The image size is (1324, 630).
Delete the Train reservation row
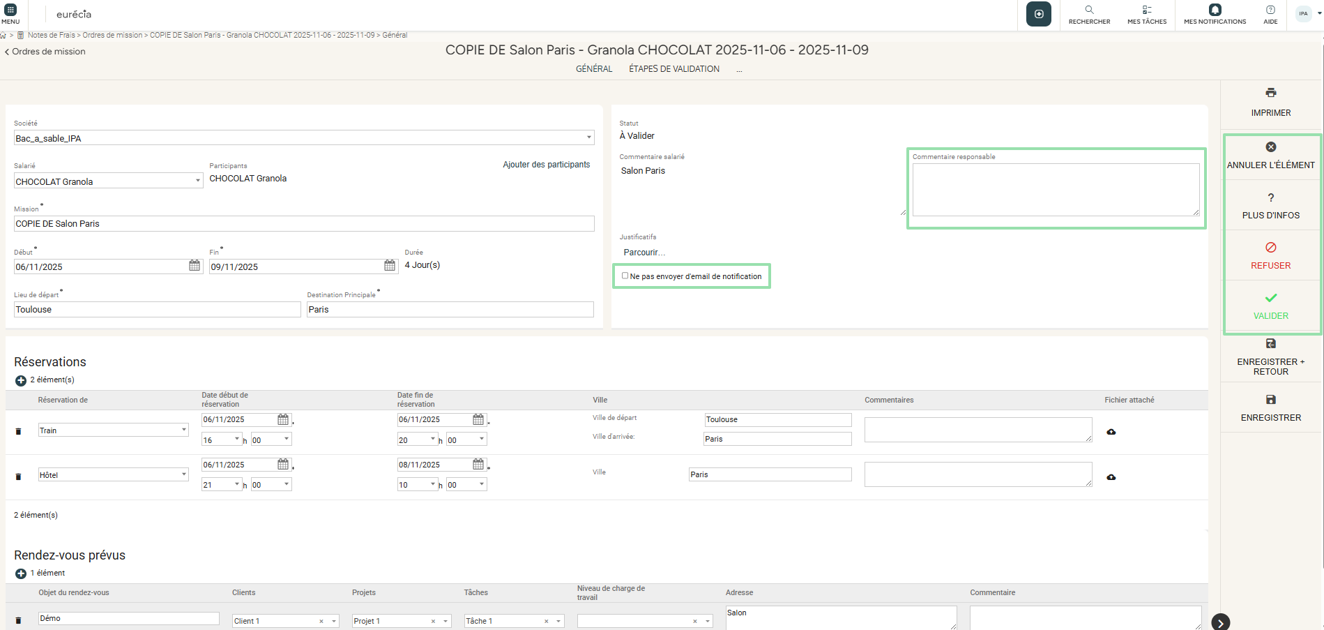(x=19, y=431)
